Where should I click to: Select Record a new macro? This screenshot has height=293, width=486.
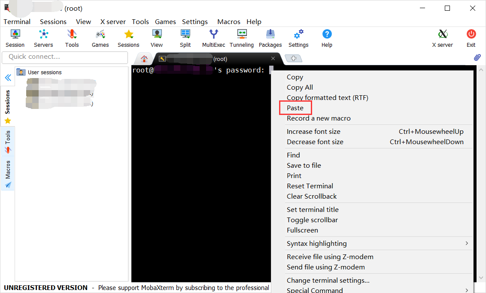pos(379,118)
